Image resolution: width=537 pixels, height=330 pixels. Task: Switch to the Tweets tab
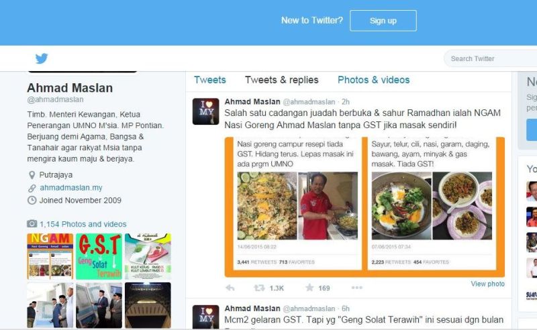tap(210, 80)
